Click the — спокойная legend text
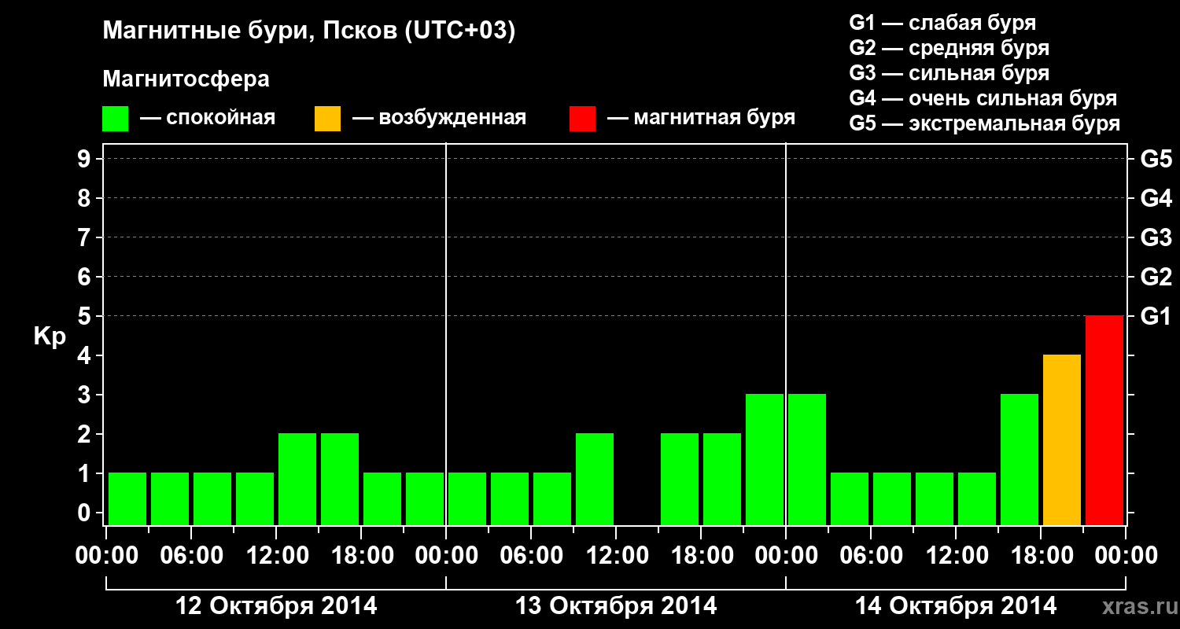The image size is (1180, 629). pyautogui.click(x=208, y=118)
